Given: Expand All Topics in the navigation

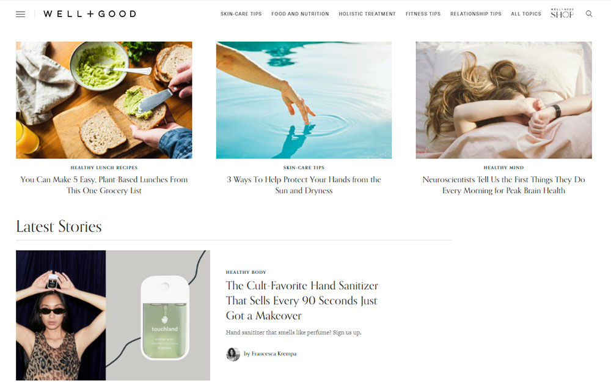Looking at the screenshot, I should 525,13.
